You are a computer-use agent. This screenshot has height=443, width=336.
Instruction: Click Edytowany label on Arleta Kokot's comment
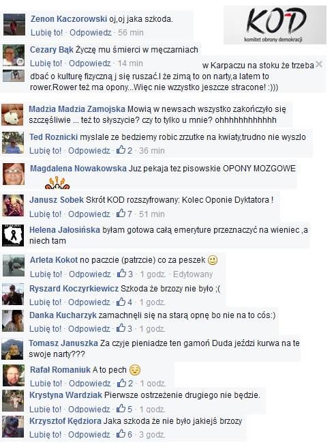pos(193,274)
